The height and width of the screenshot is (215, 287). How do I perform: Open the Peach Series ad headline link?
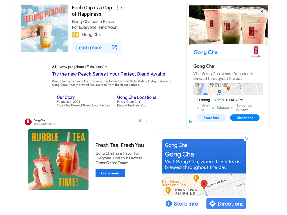tap(108, 74)
